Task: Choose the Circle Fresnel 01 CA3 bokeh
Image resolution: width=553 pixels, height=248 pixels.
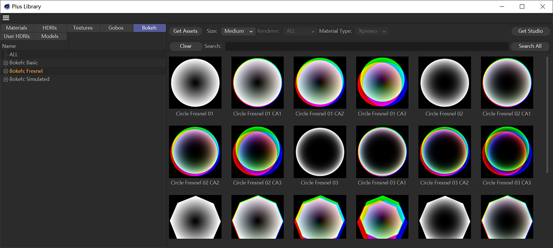Action: tap(382, 83)
